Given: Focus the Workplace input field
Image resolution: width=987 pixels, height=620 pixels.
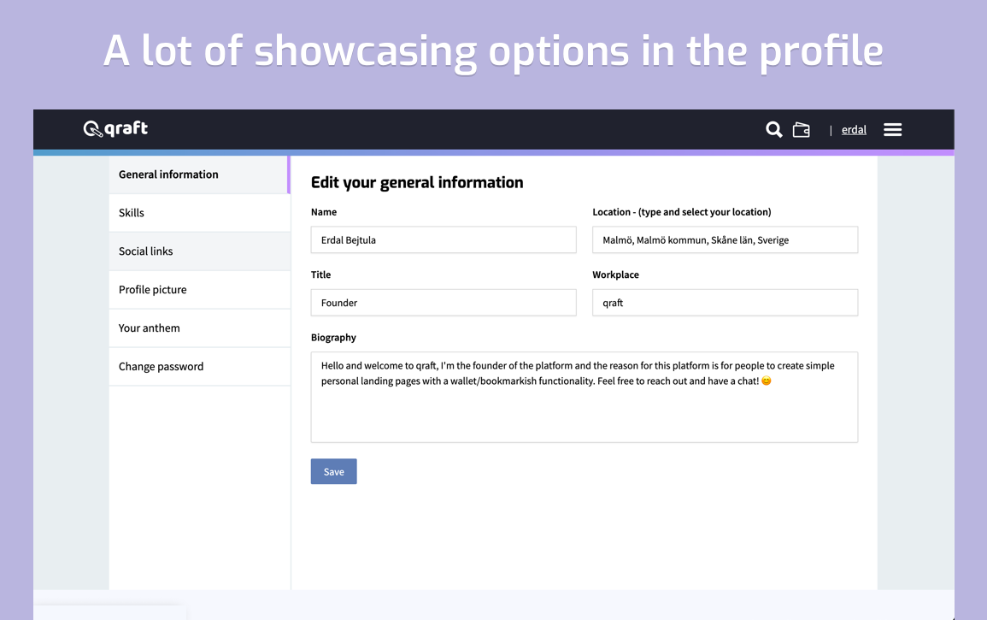Looking at the screenshot, I should click(724, 303).
